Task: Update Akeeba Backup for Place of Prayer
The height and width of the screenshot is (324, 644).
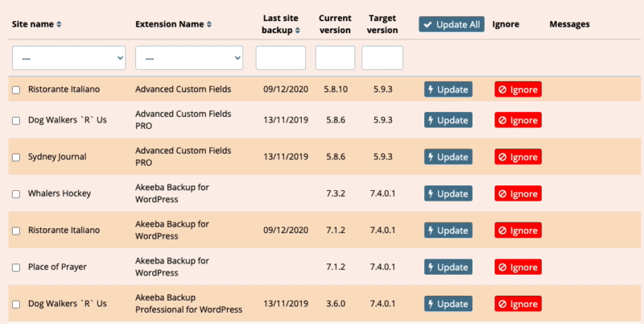Action: coord(448,267)
